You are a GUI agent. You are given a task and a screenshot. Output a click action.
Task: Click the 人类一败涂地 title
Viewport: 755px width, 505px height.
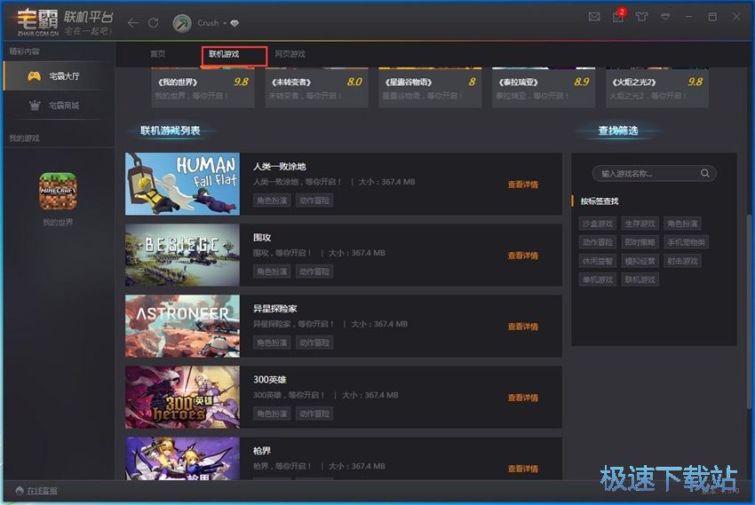click(279, 166)
